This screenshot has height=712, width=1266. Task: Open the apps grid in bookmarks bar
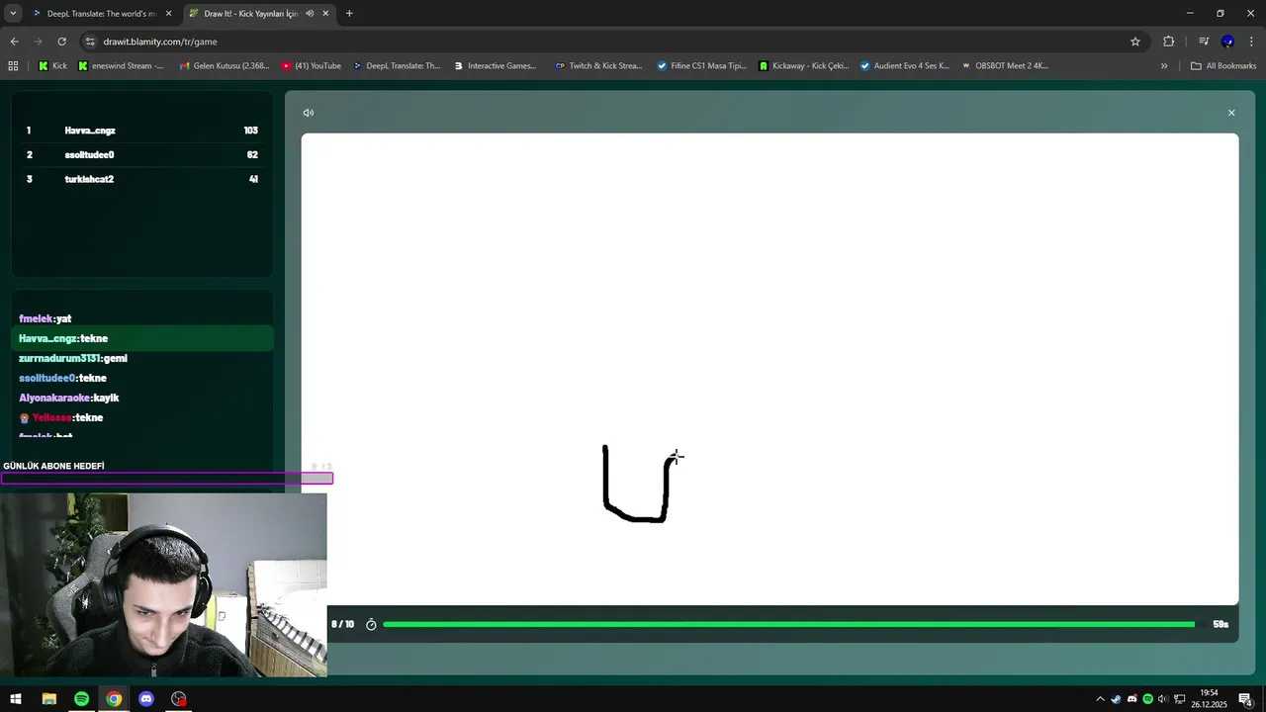point(13,66)
